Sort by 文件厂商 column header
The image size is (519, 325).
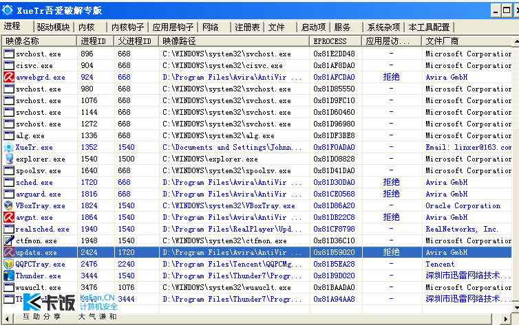467,41
